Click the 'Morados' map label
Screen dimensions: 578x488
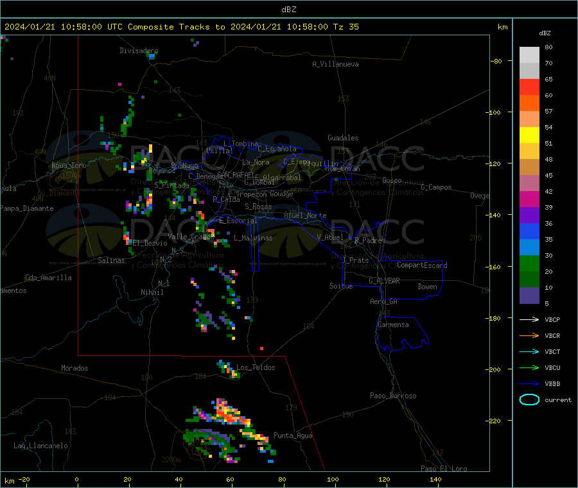tap(74, 368)
